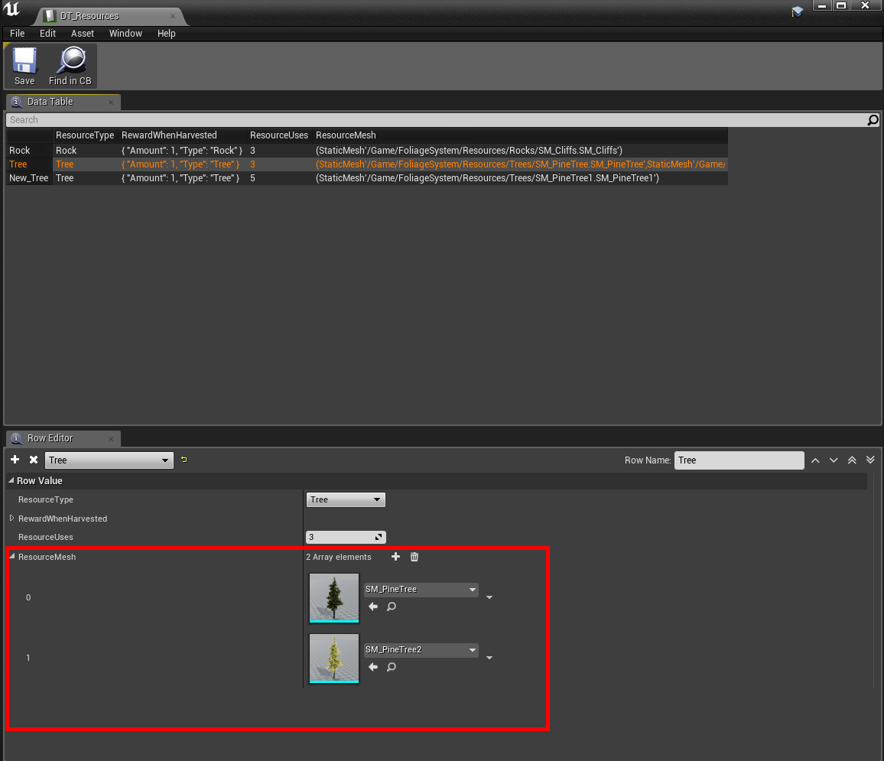Open the ResourceType dropdown
Image resolution: width=884 pixels, height=761 pixels.
coord(346,499)
